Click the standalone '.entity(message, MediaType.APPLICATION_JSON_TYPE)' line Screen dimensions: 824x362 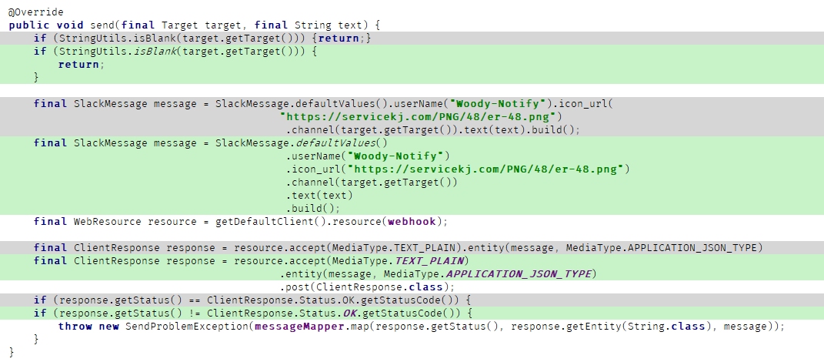[x=439, y=274]
